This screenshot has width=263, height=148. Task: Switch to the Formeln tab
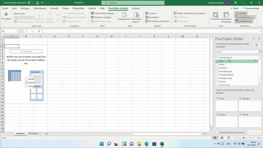tap(54, 8)
